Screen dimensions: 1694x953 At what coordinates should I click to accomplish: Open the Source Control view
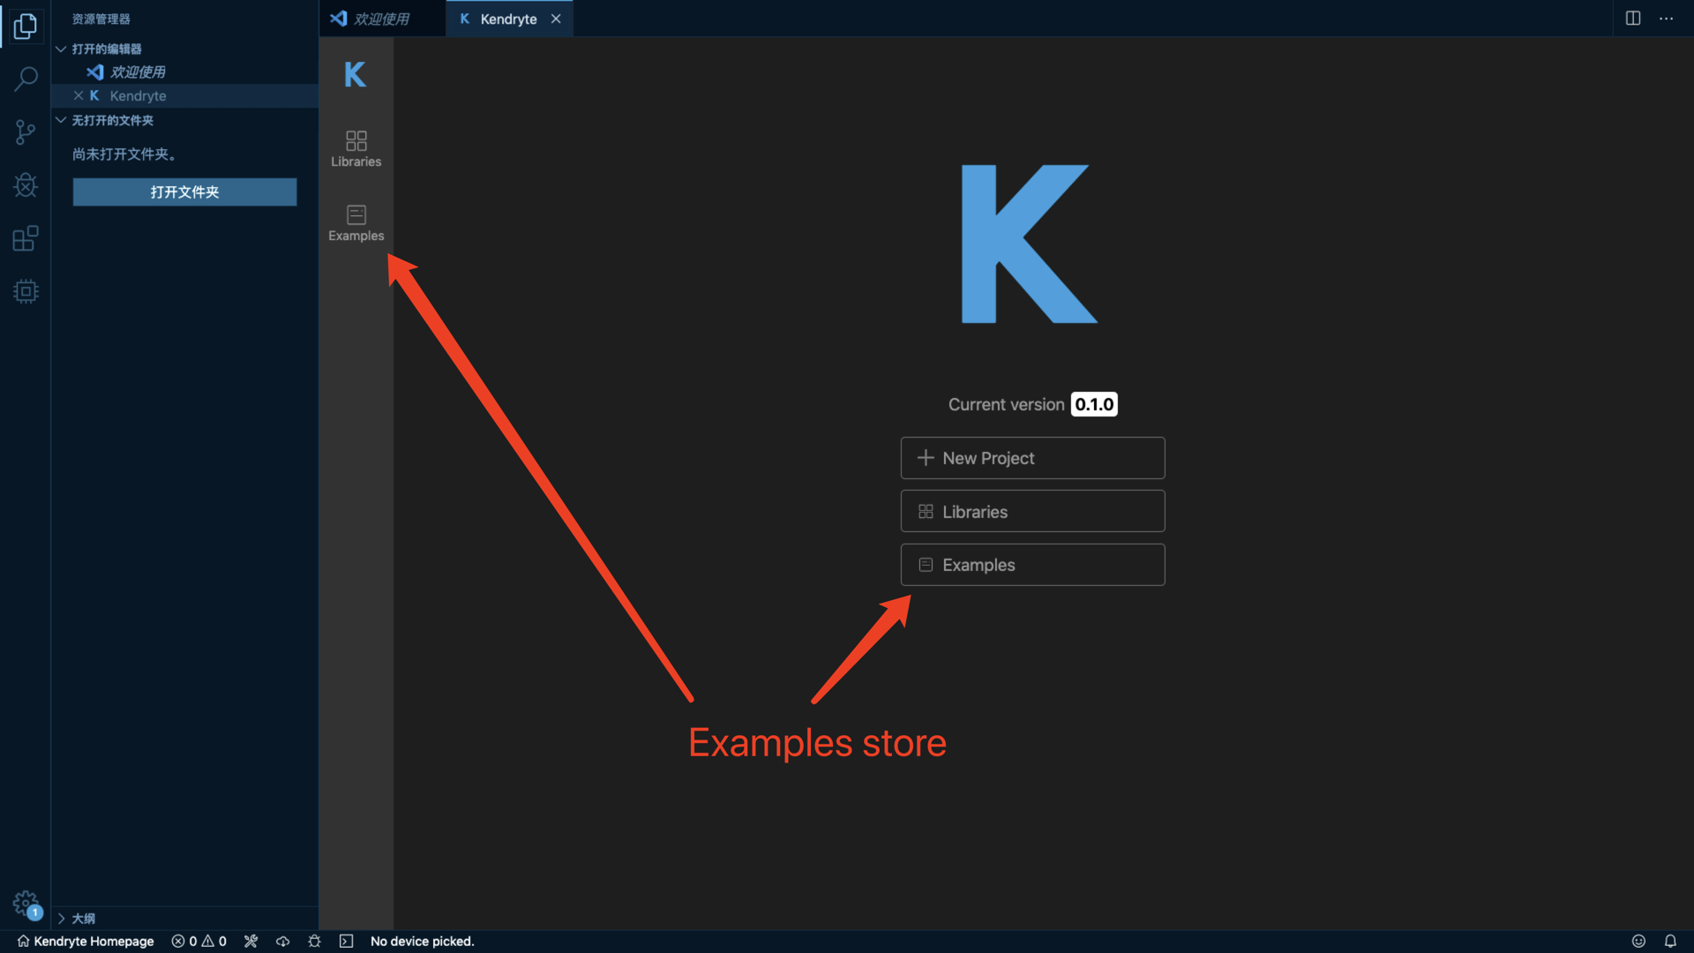coord(26,132)
